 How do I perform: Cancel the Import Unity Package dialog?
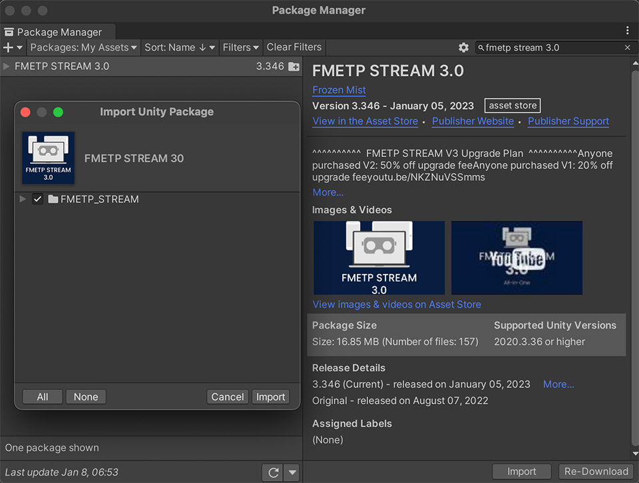coord(227,397)
